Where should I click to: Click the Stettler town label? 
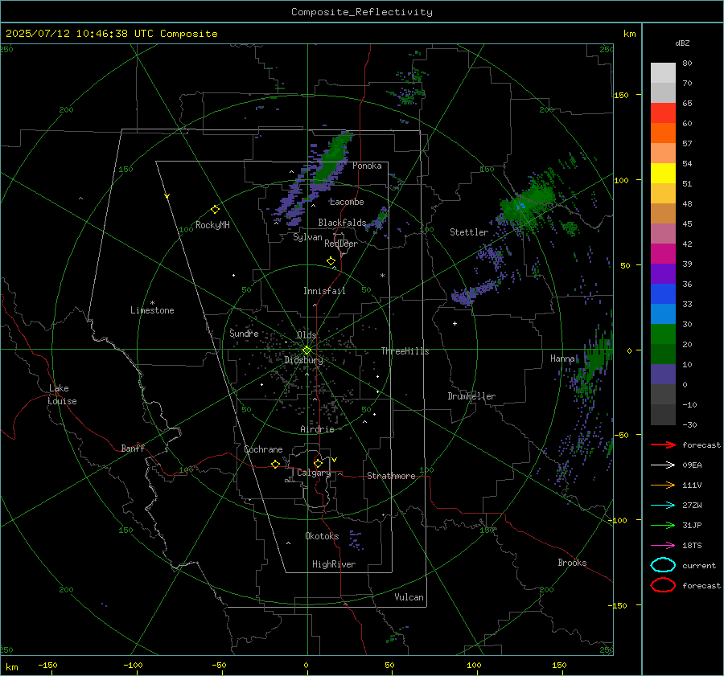point(469,232)
